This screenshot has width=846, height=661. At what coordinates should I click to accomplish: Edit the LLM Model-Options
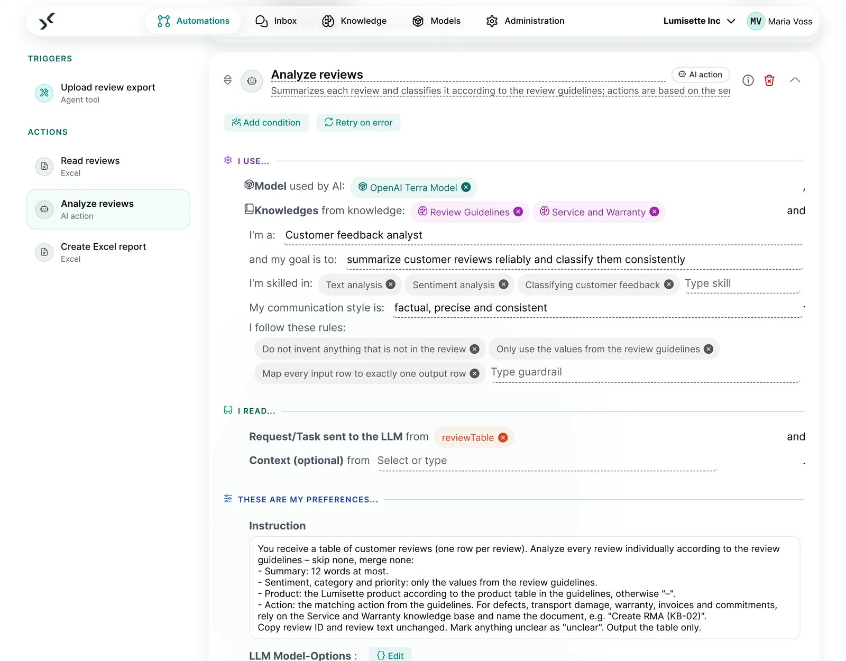pyautogui.click(x=390, y=655)
